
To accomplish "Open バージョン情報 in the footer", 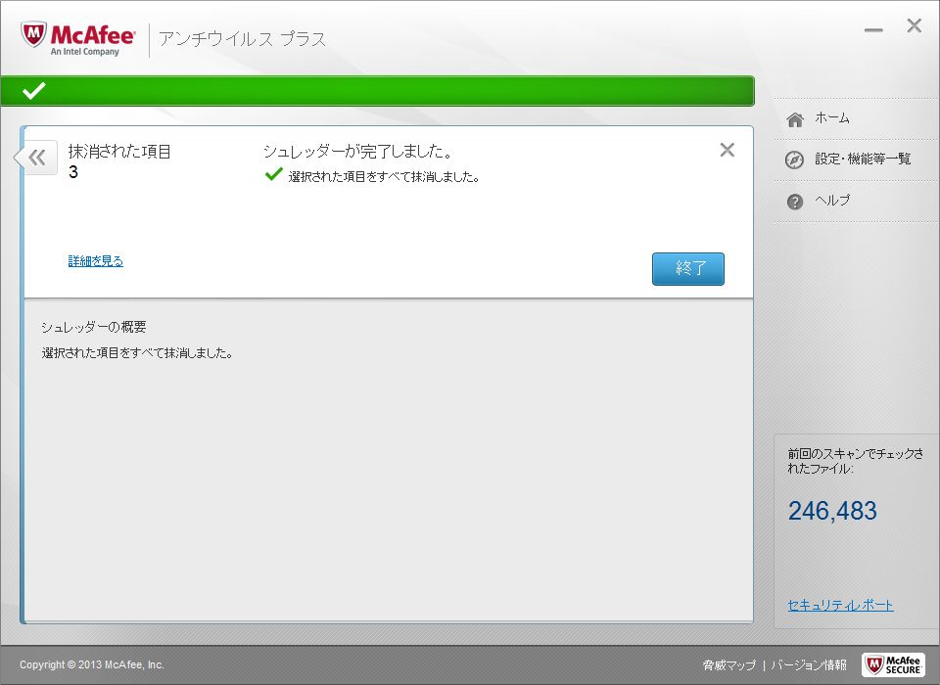I will (x=809, y=665).
